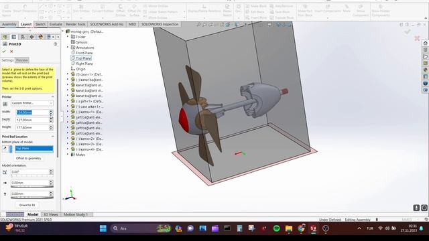This screenshot has height=241, width=429.
Task: Click the confirmation corner red X in viewport
Action: [417, 38]
